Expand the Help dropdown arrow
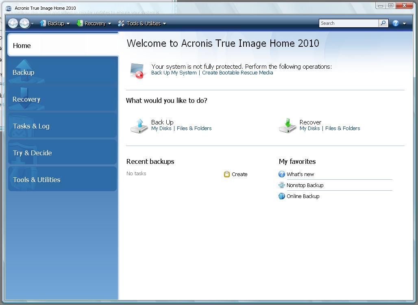 click(405, 24)
